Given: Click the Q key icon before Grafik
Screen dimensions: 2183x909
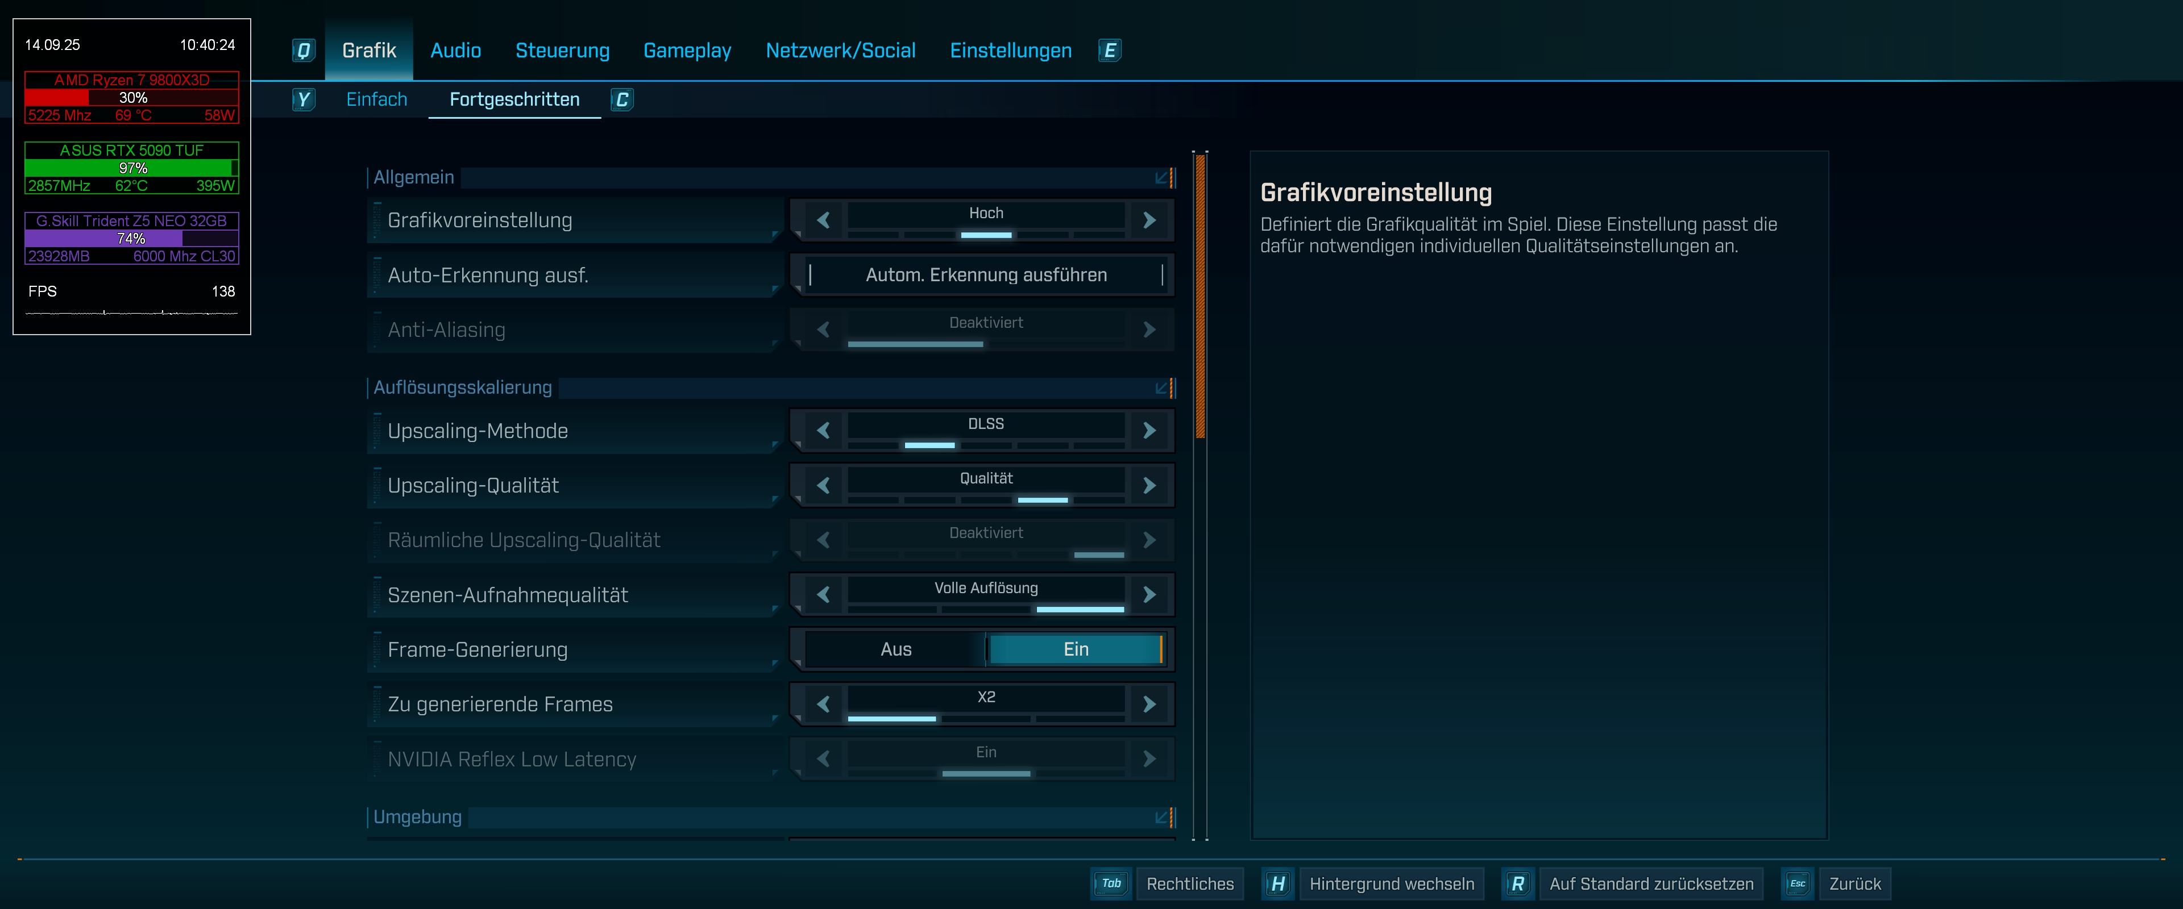Looking at the screenshot, I should tap(304, 51).
